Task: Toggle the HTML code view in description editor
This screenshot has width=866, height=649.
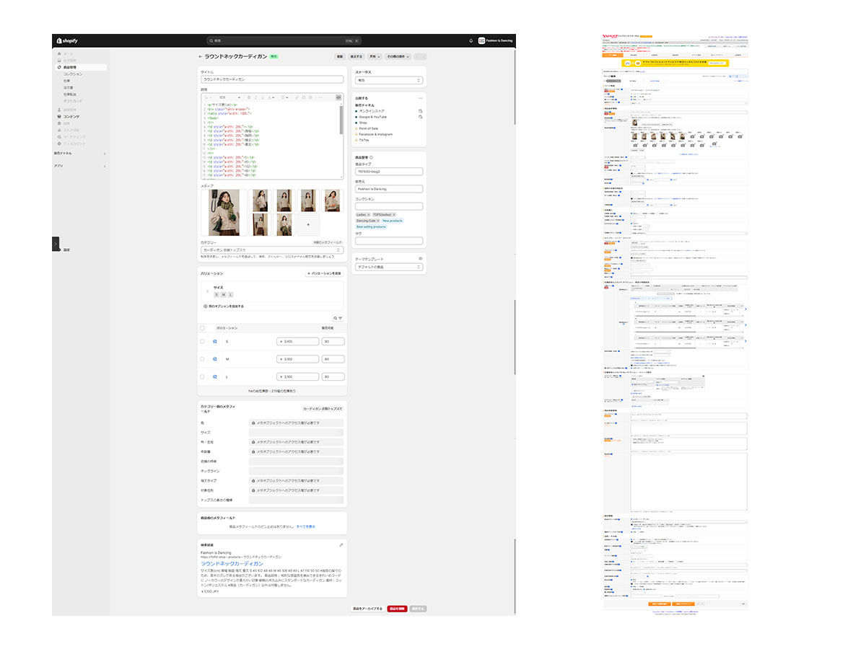Action: point(338,97)
